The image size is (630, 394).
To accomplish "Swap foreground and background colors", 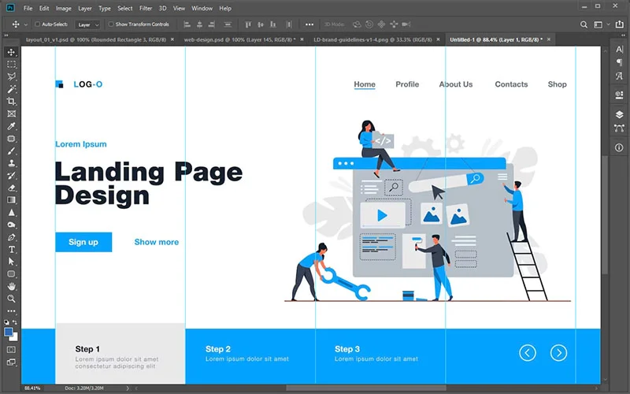I will pyautogui.click(x=15, y=322).
